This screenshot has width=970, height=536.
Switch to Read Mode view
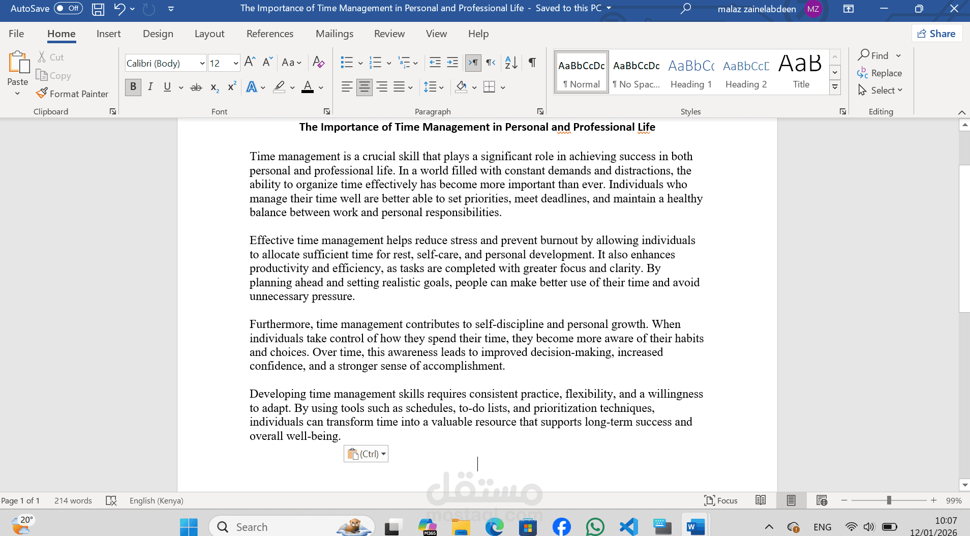[761, 500]
